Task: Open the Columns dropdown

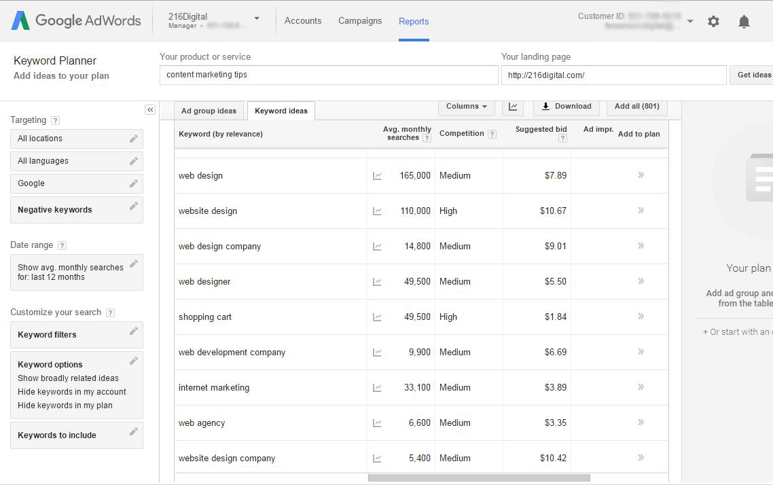Action: click(x=467, y=107)
